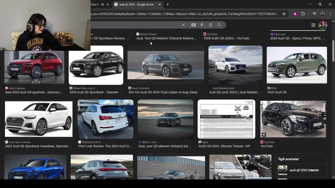This screenshot has width=335, height=188.
Task: Start voice search with microphone icon
Action: [202, 25]
